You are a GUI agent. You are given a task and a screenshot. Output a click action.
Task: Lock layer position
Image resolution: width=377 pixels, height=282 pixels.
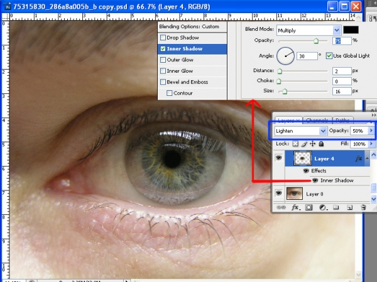click(x=312, y=144)
